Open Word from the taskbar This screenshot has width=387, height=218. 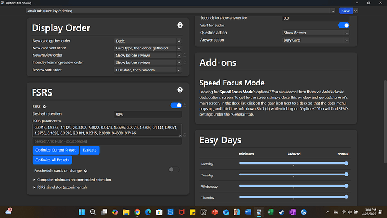tap(248, 212)
